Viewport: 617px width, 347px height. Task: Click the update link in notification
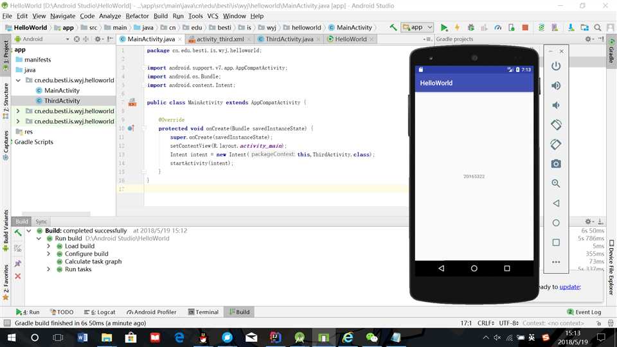[x=569, y=287]
